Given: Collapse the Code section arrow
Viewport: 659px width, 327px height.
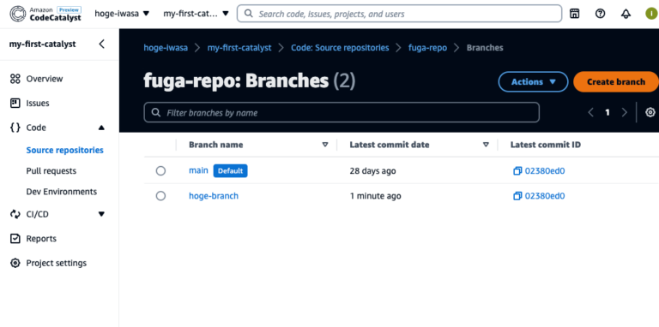Looking at the screenshot, I should tap(101, 128).
